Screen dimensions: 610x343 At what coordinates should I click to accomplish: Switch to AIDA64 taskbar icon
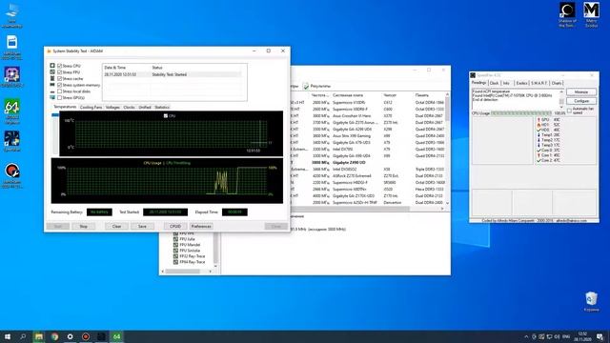pos(116,336)
